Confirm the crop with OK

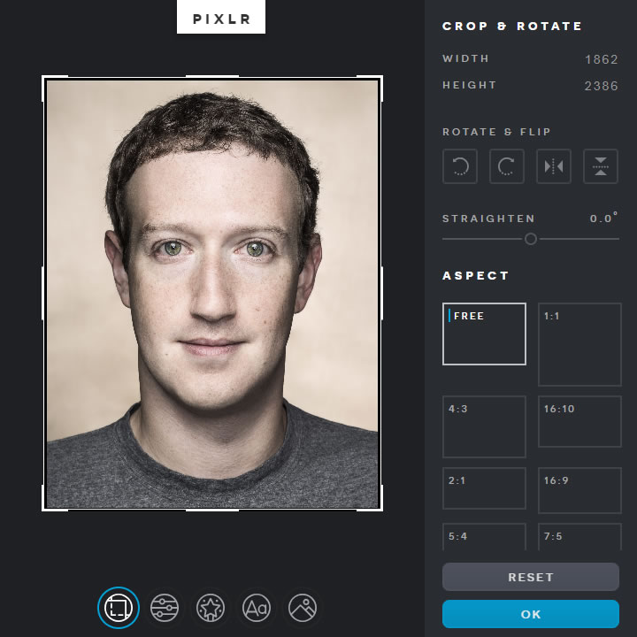[531, 614]
